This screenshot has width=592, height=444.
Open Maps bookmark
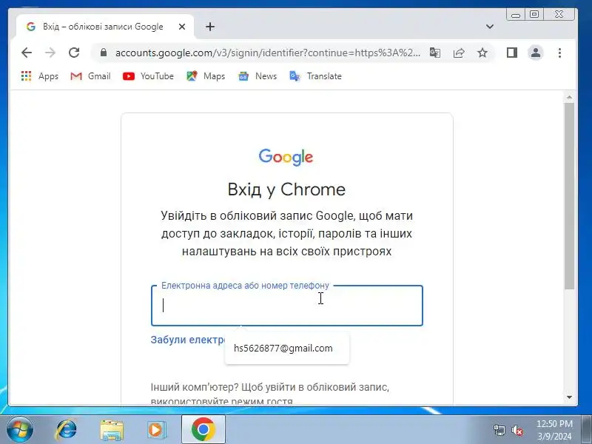(206, 76)
